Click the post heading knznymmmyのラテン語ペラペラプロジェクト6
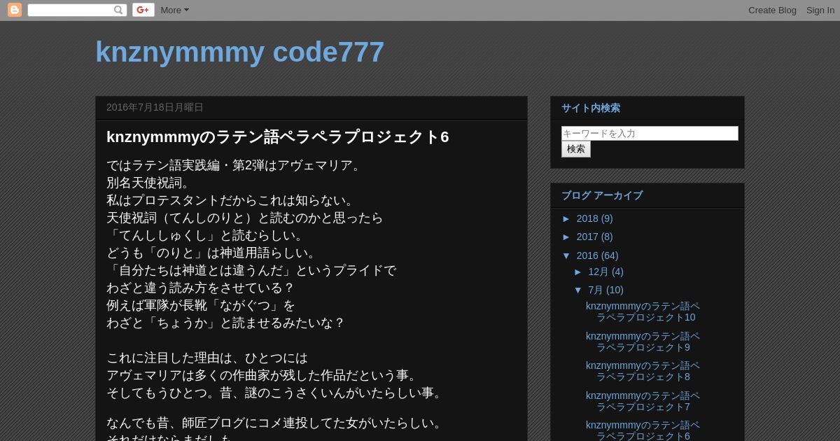The width and height of the screenshot is (840, 441). 278,137
